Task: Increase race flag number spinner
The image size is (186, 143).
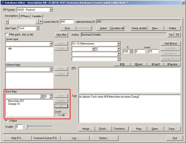Action: click(x=51, y=95)
